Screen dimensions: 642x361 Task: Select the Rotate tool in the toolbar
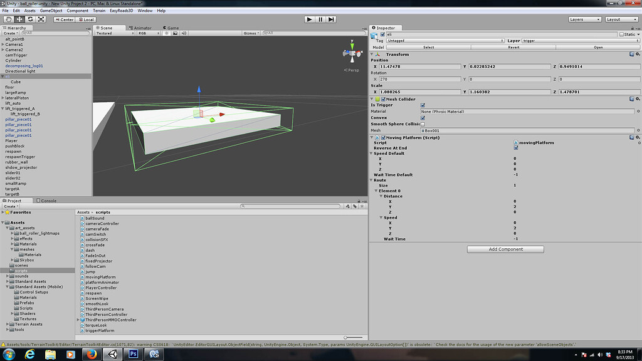(x=29, y=19)
